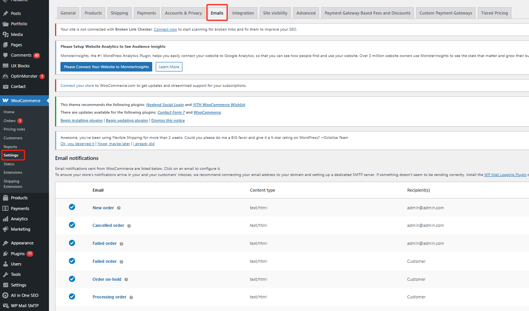The image size is (529, 311).
Task: Expand the WooCommerce sidebar menu
Action: (x=25, y=101)
